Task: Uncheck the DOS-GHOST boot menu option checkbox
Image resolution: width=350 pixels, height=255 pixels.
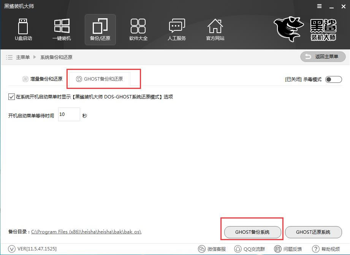Action: pos(12,97)
